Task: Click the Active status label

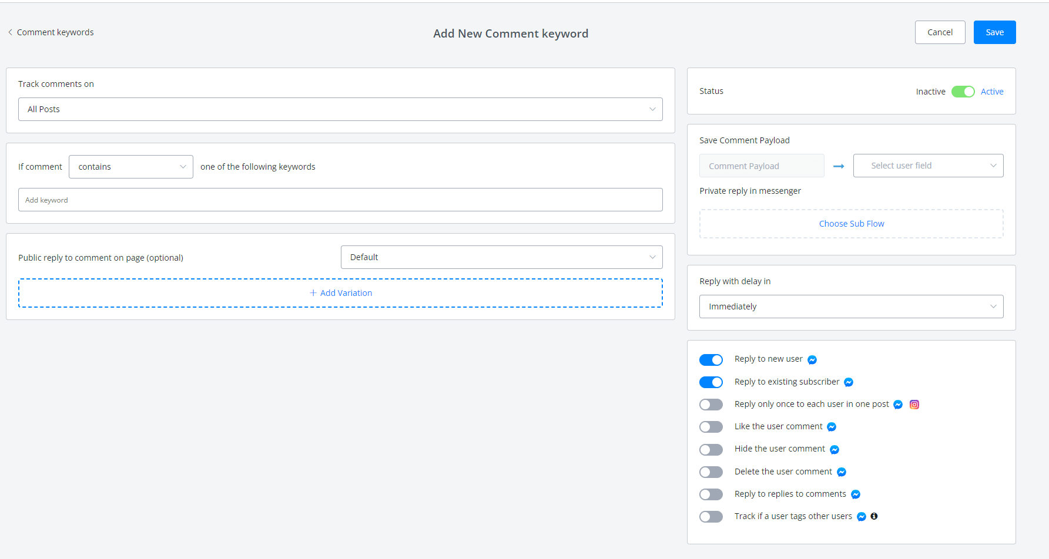Action: click(992, 92)
